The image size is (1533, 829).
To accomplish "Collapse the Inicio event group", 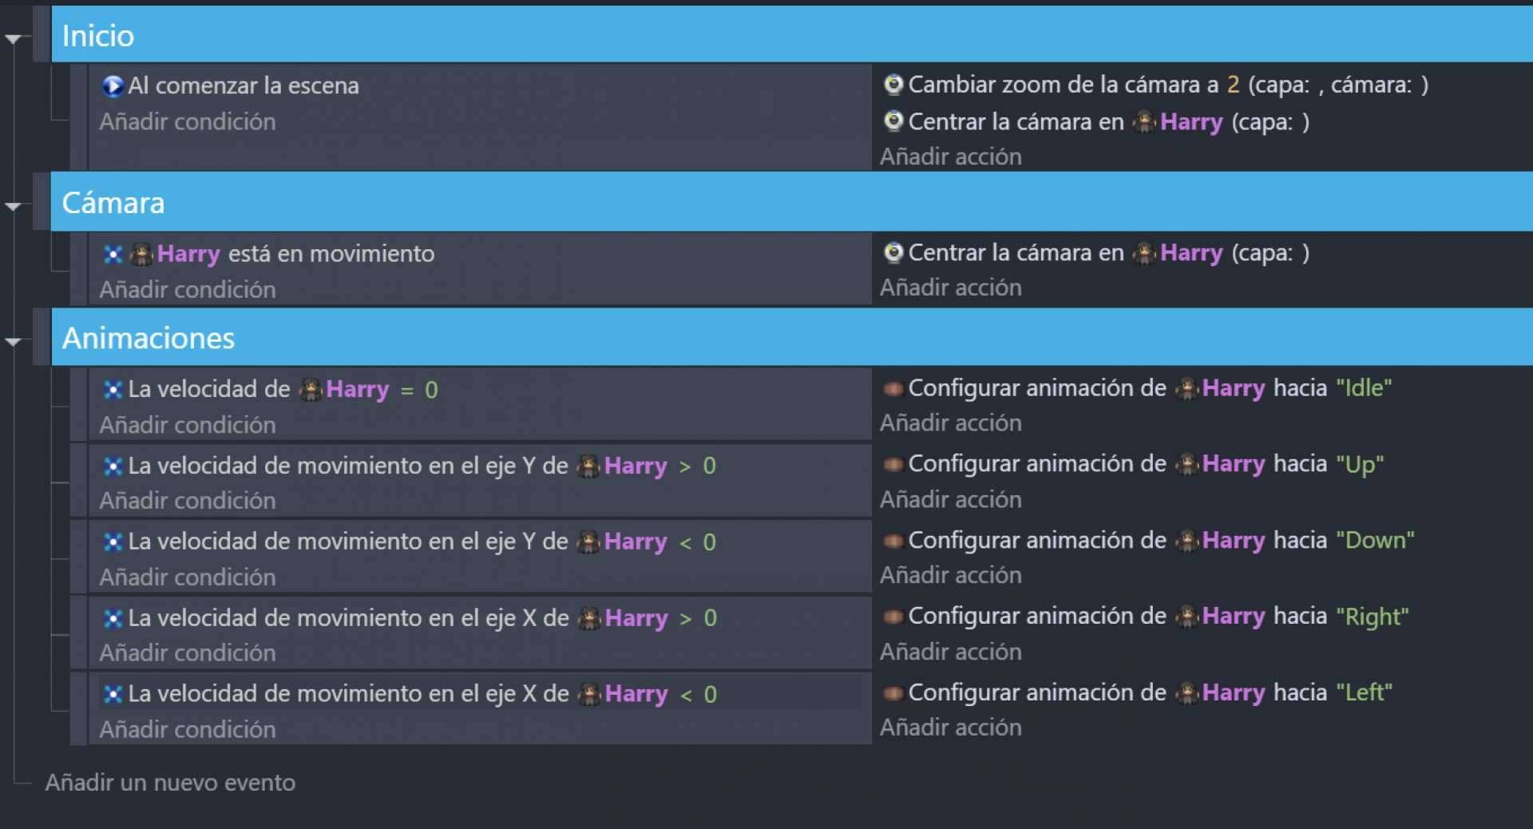I will pyautogui.click(x=13, y=38).
